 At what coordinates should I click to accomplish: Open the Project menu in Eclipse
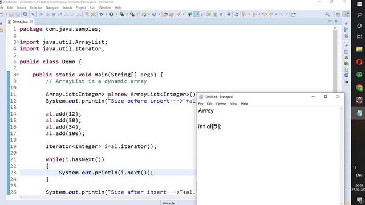pyautogui.click(x=80, y=7)
